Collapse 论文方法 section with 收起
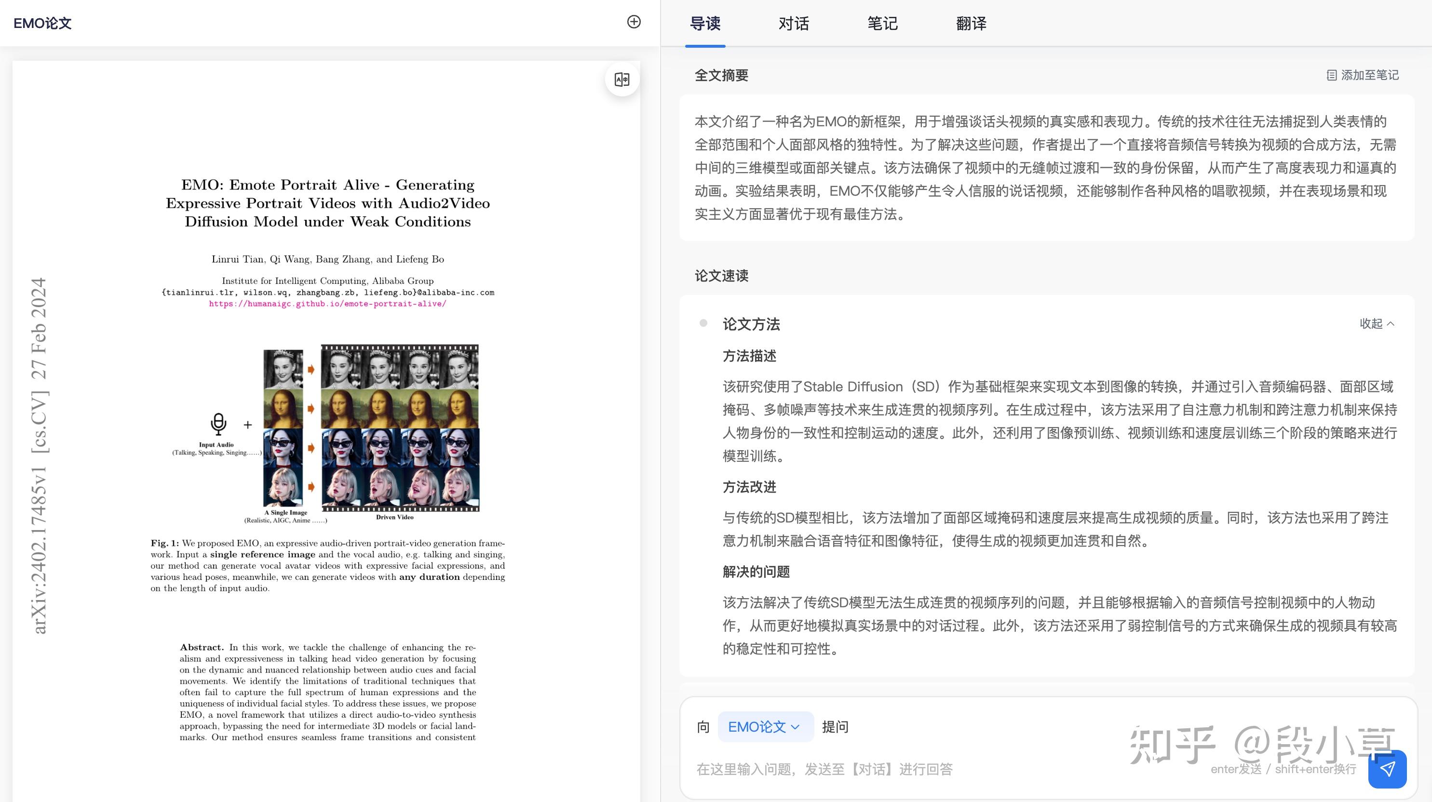 point(1377,323)
